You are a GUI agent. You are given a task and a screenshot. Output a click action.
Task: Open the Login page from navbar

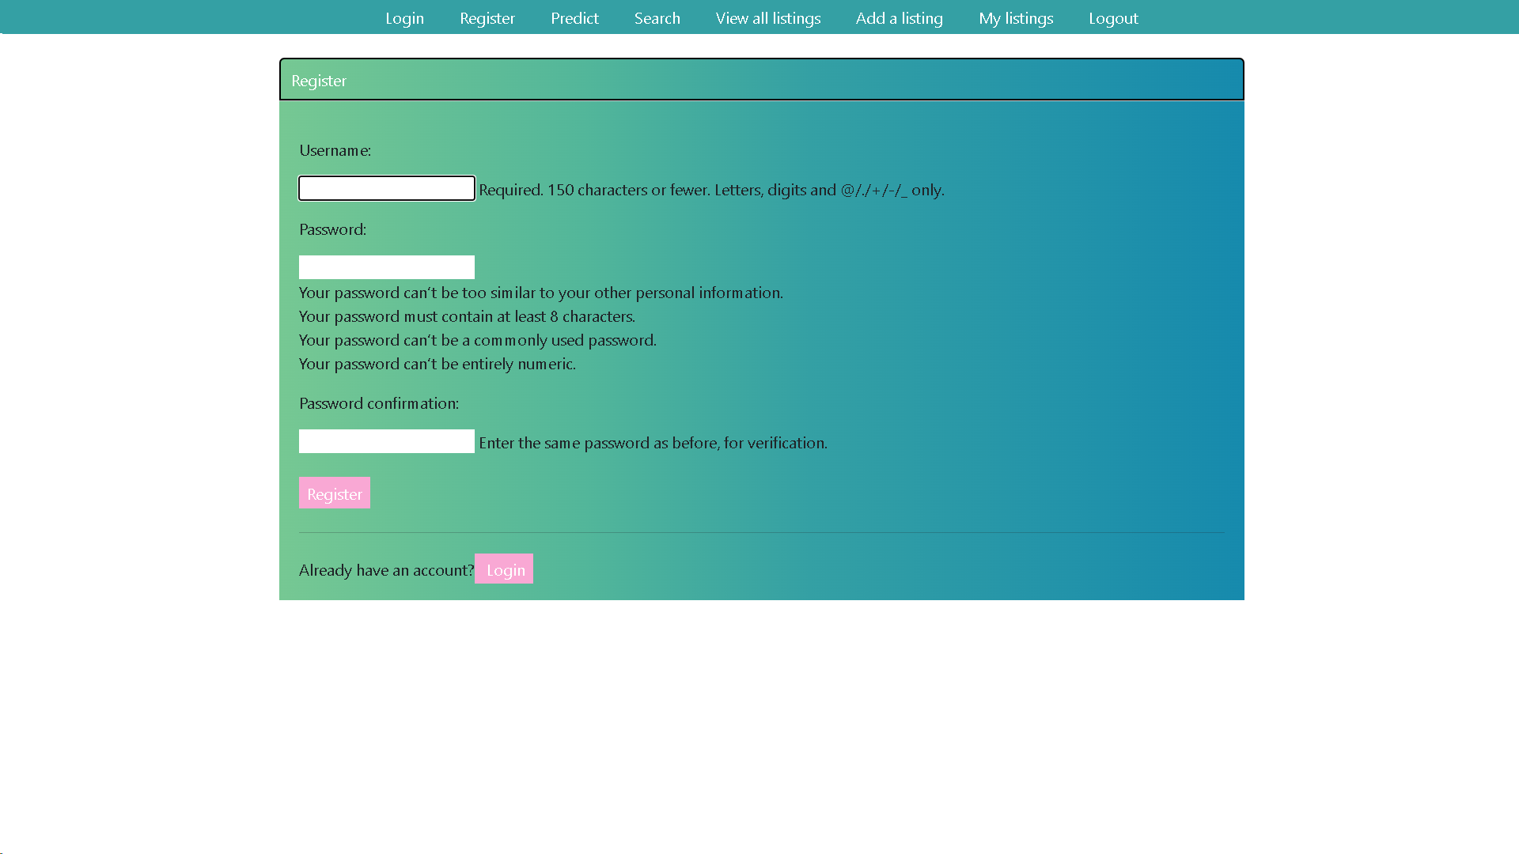click(404, 18)
